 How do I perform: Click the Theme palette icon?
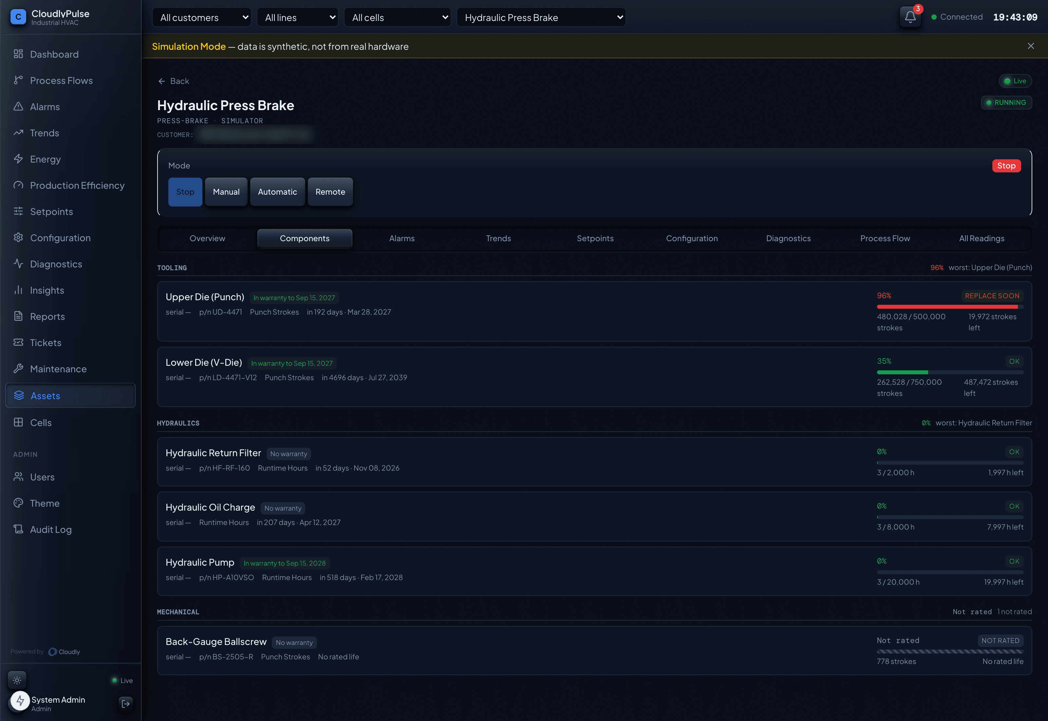tap(18, 503)
